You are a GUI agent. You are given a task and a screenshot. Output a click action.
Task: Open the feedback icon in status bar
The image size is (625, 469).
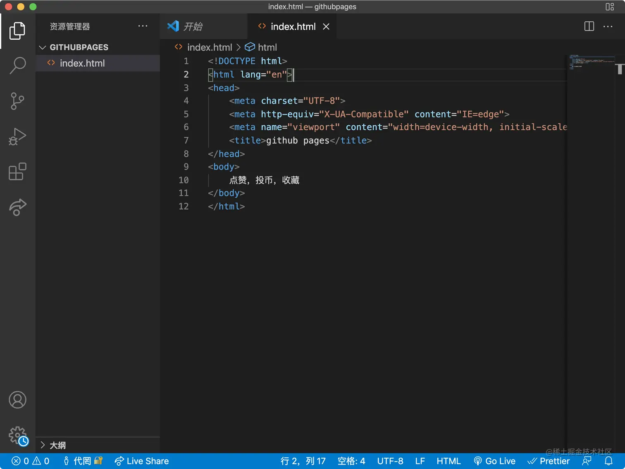tap(587, 461)
